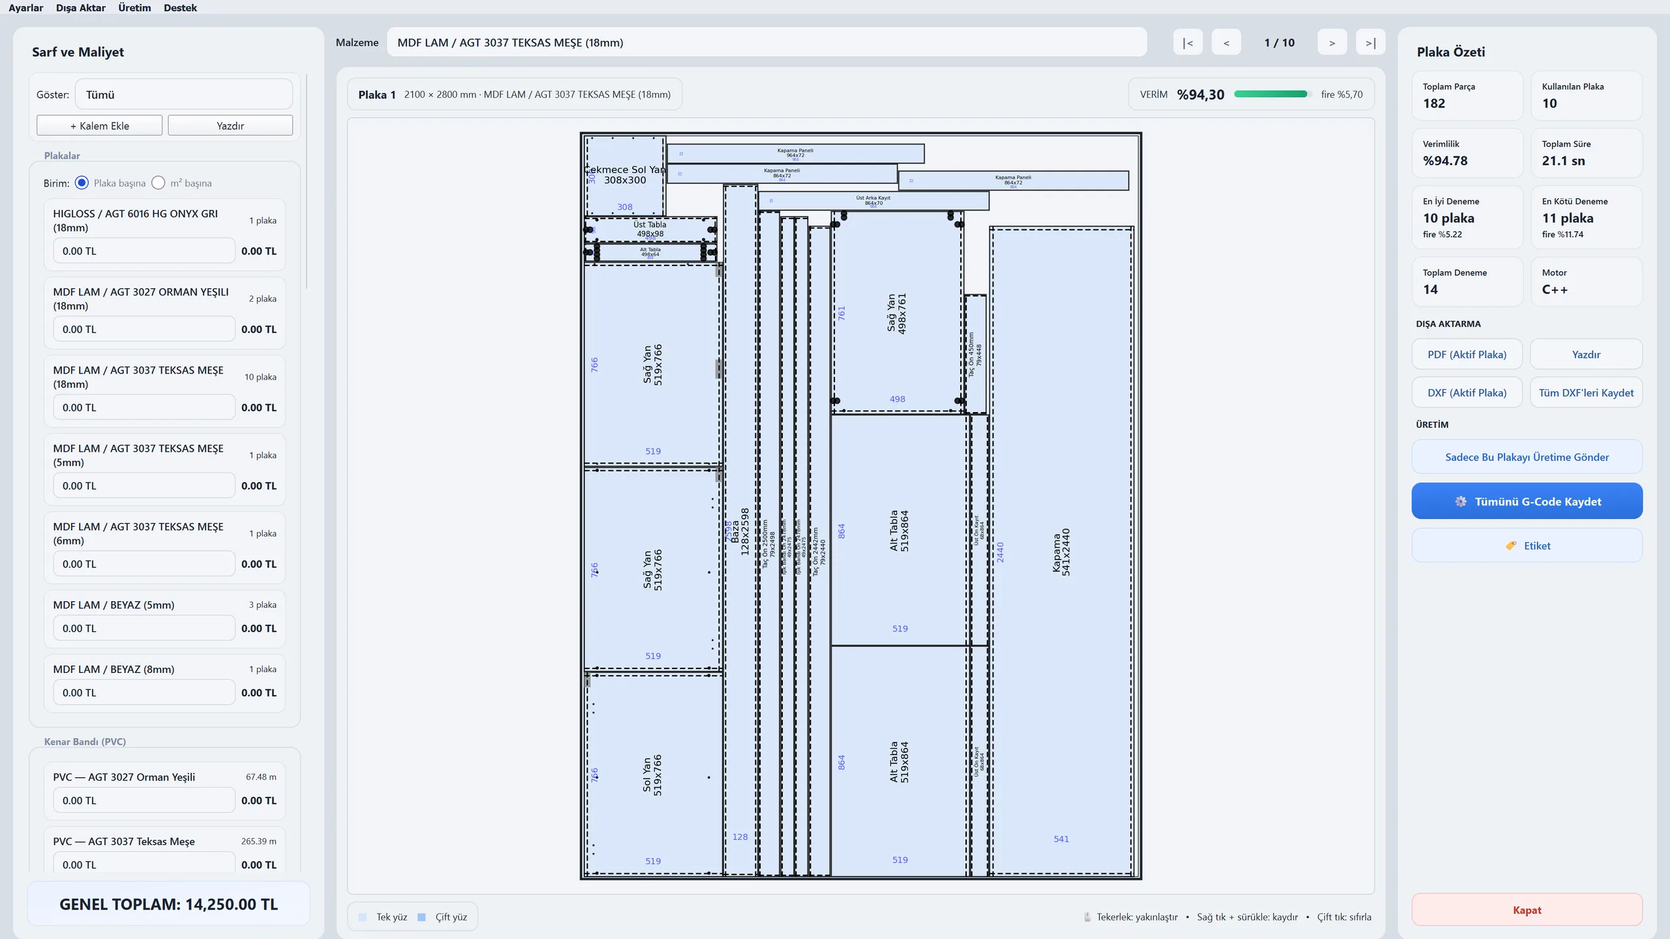Click GENEL TOPLAM: 14,250.00 TL text
The height and width of the screenshot is (939, 1670).
click(168, 904)
